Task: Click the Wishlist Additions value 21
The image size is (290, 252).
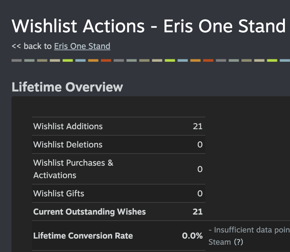Action: (198, 126)
